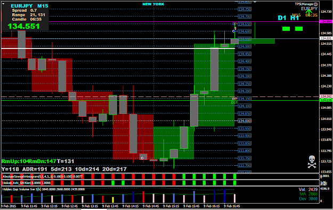Click the 134.650 price level box
This screenshot has width=333, height=210.
(245, 24)
